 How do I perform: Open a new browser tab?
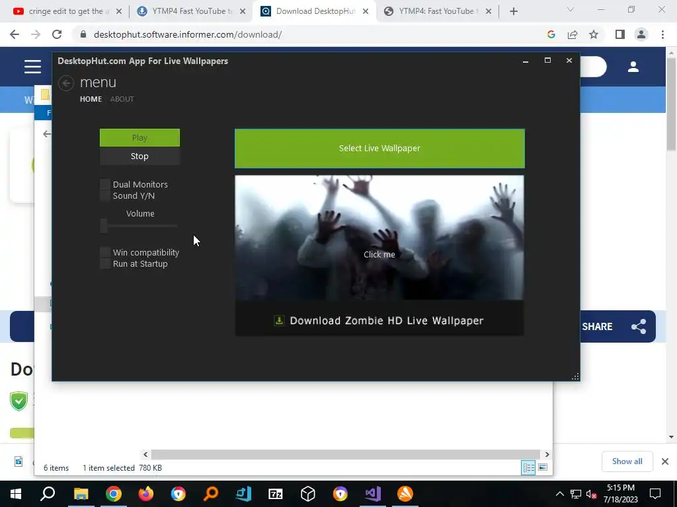pos(513,12)
